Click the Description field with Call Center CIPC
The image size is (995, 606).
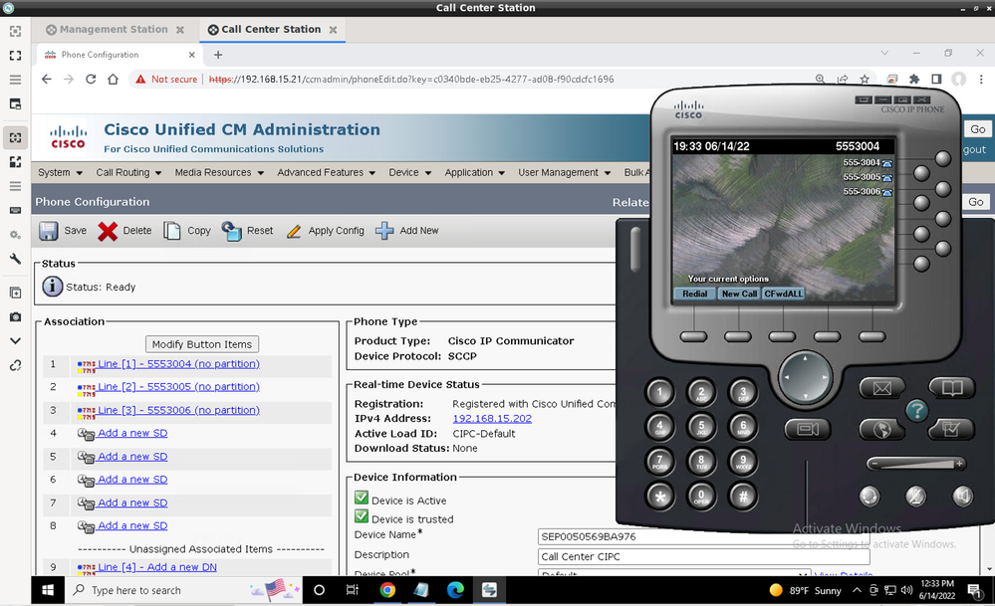[703, 556]
